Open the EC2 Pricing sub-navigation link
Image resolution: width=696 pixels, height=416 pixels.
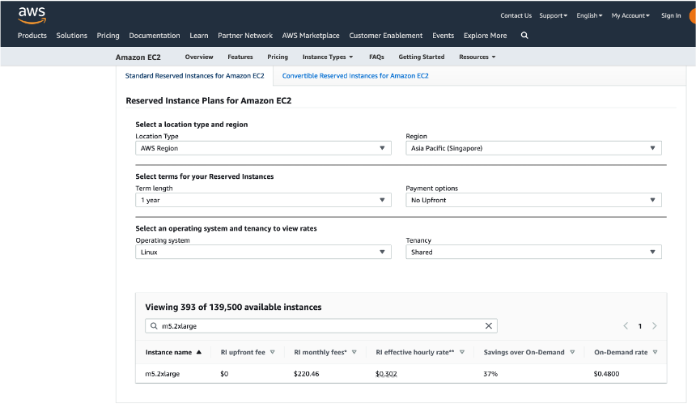[x=278, y=57]
